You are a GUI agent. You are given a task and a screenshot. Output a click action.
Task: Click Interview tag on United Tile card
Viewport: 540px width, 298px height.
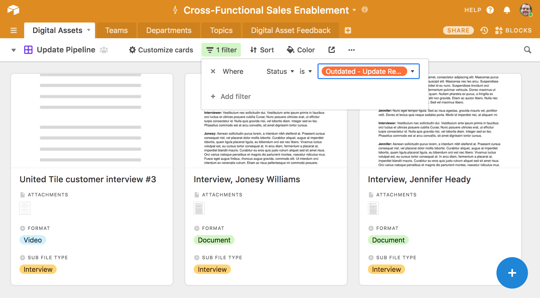tap(38, 269)
